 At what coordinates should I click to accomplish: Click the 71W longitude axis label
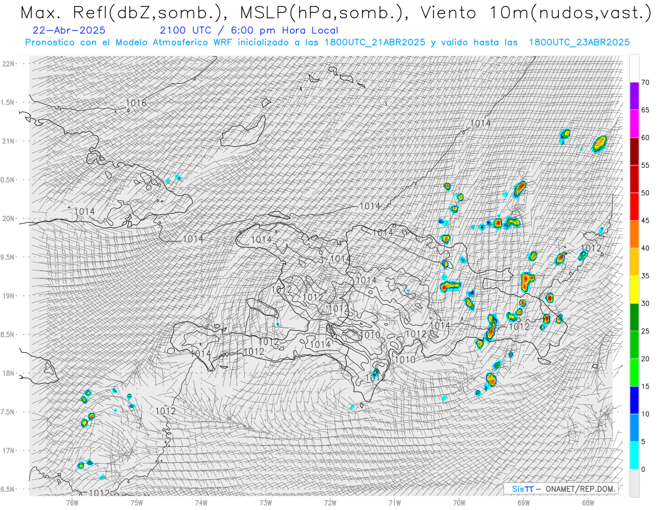pos(394,502)
